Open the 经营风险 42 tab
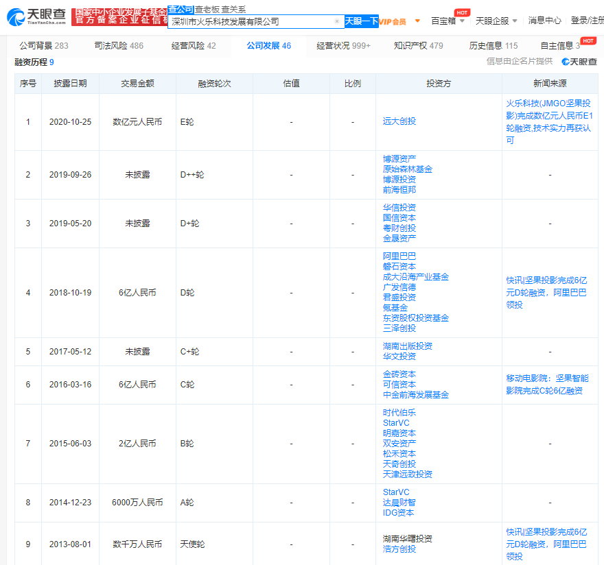The width and height of the screenshot is (604, 565). [x=194, y=46]
